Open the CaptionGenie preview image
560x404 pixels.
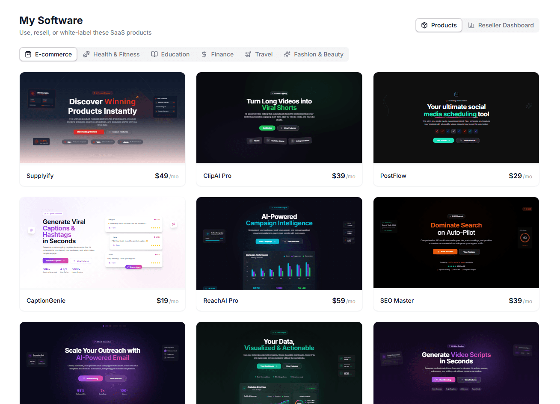102,243
